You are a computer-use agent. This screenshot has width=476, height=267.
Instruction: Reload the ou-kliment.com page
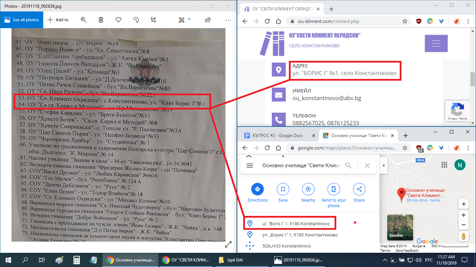tap(267, 21)
